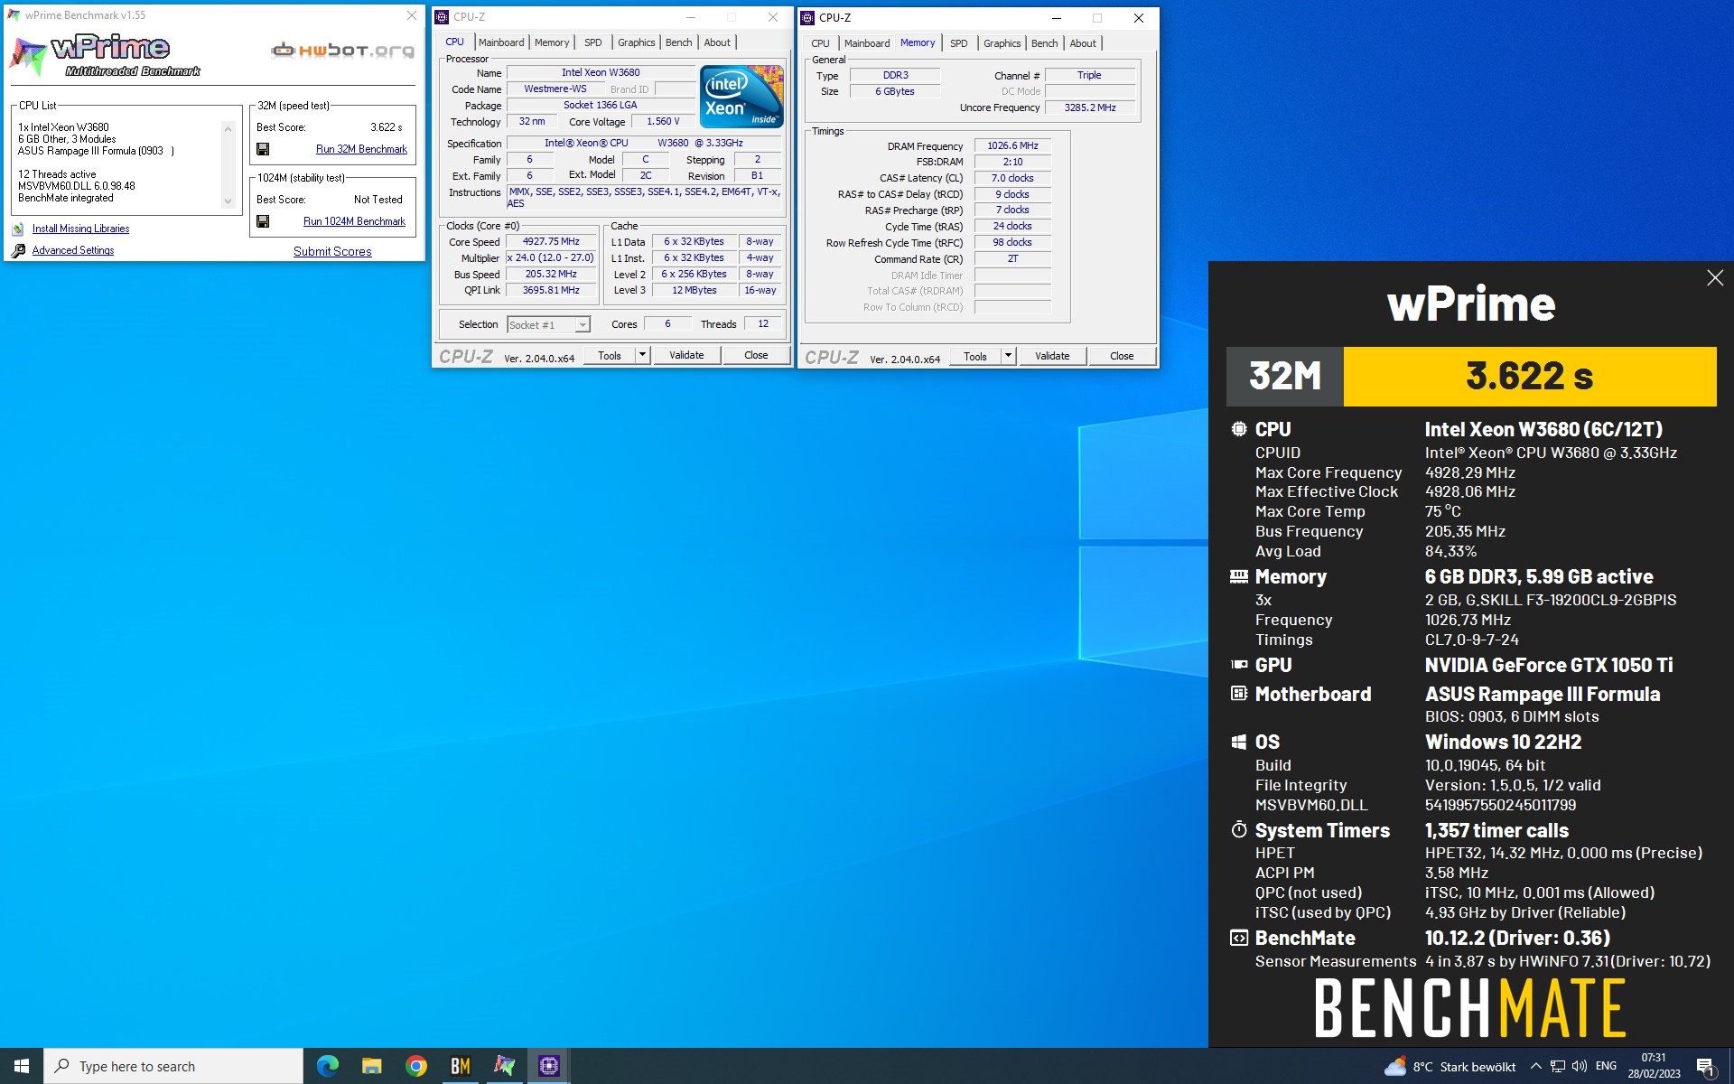
Task: Open the Windows Start menu
Action: pyautogui.click(x=22, y=1066)
